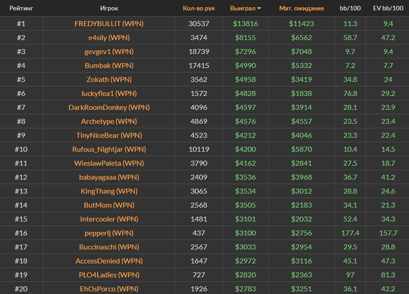409x294 pixels.
Task: Sort by the Выиграл column arrow
Action: pos(259,9)
